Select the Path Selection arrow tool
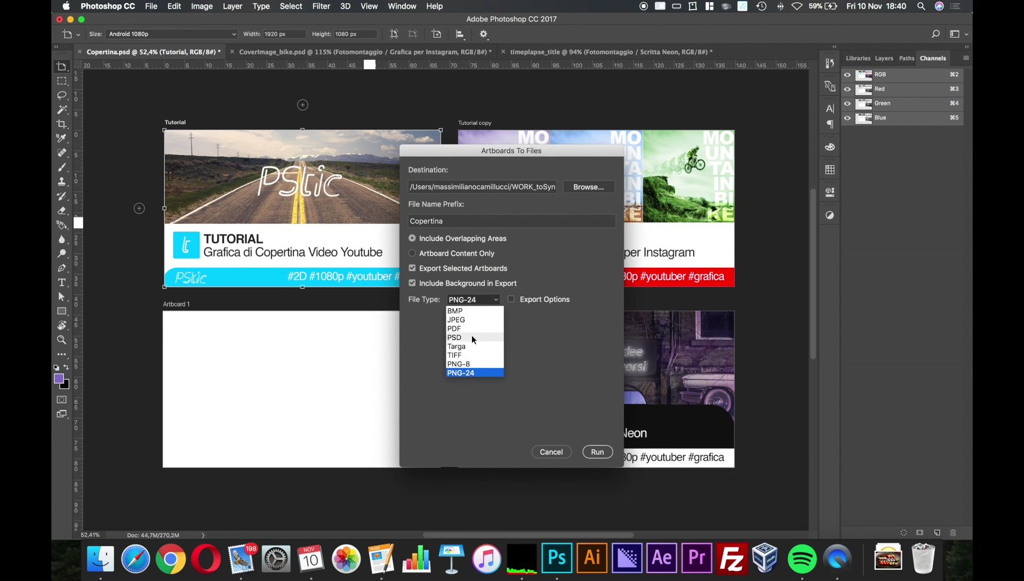Screen dimensions: 1024x581 click(62, 297)
